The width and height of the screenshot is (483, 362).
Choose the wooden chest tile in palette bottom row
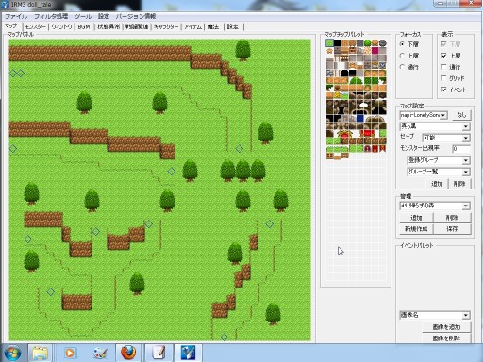[329, 156]
